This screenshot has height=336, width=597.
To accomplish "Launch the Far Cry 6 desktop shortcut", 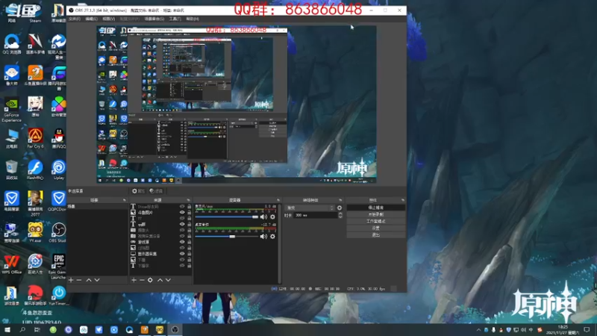I will [35, 138].
